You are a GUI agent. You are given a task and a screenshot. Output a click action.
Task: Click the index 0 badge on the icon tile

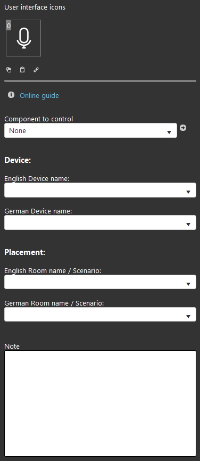point(9,26)
